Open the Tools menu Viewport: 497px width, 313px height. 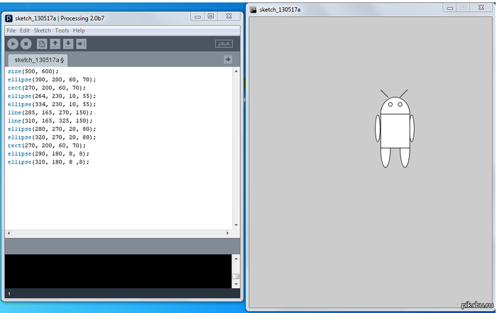click(62, 30)
